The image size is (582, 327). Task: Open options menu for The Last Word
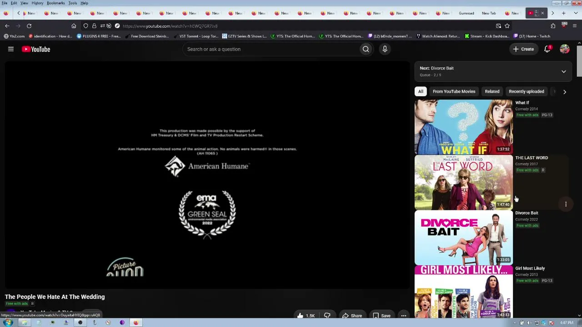coord(566,204)
